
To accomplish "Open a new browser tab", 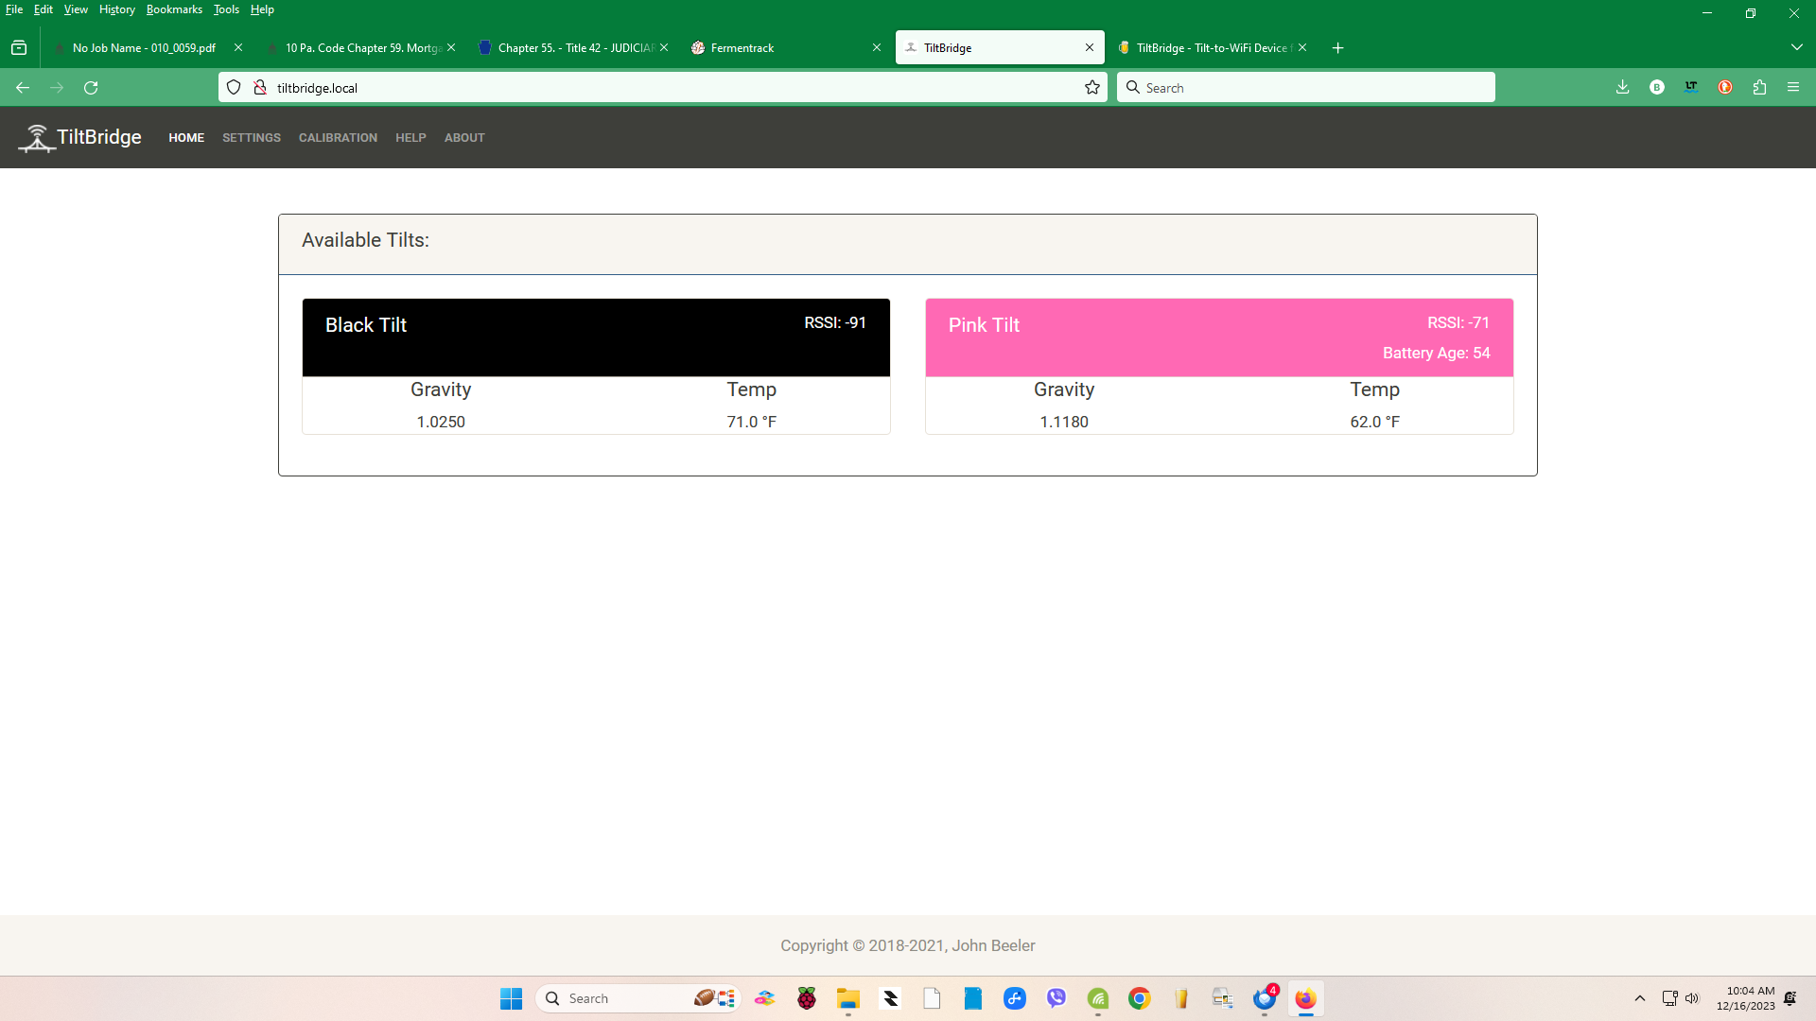I will pyautogui.click(x=1337, y=47).
